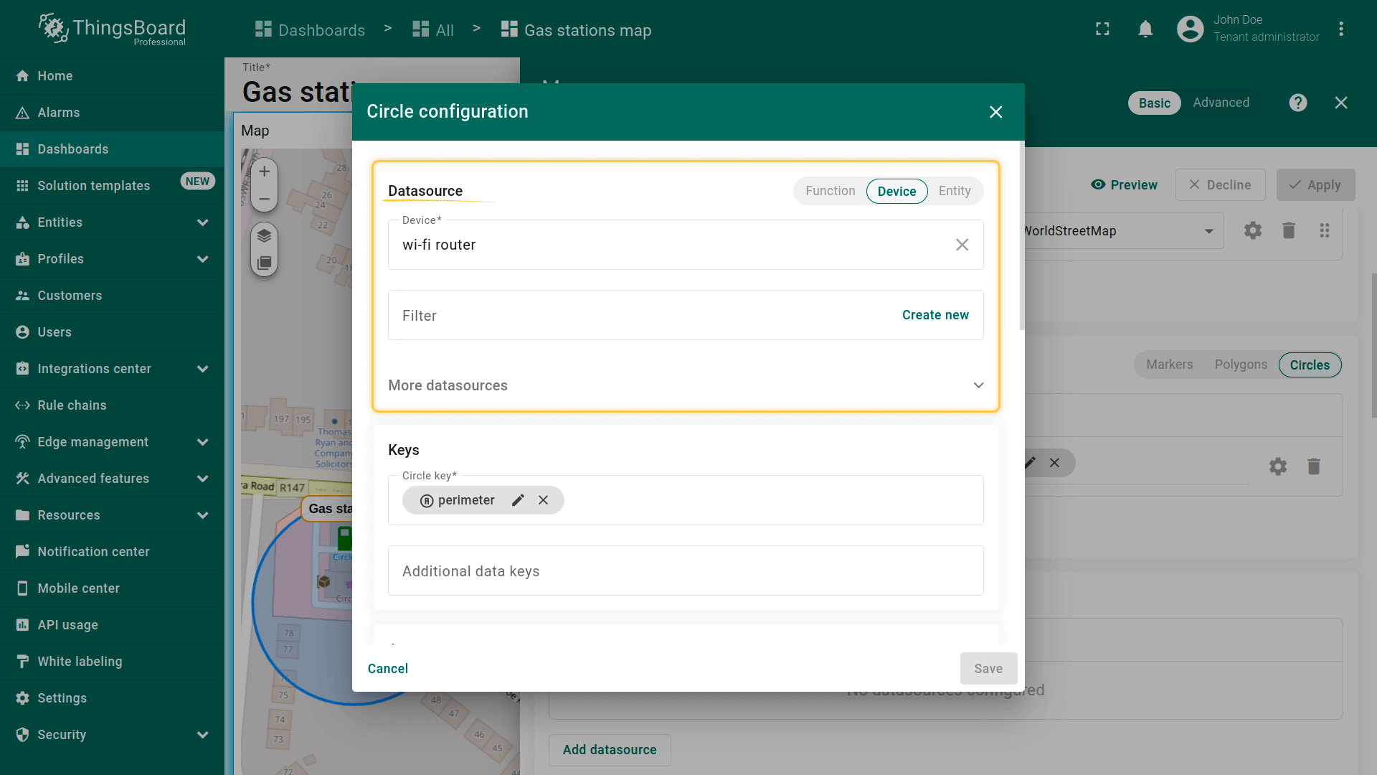Enter fullscreen mode
1377x775 pixels.
[x=1102, y=29]
